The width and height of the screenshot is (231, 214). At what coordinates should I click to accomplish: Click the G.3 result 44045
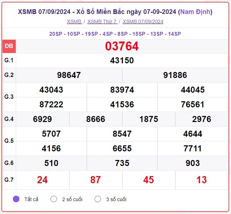point(193,90)
